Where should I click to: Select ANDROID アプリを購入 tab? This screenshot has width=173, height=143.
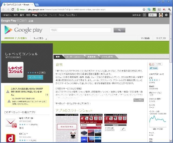pos(16,38)
